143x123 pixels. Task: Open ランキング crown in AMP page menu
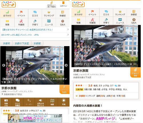point(120,13)
